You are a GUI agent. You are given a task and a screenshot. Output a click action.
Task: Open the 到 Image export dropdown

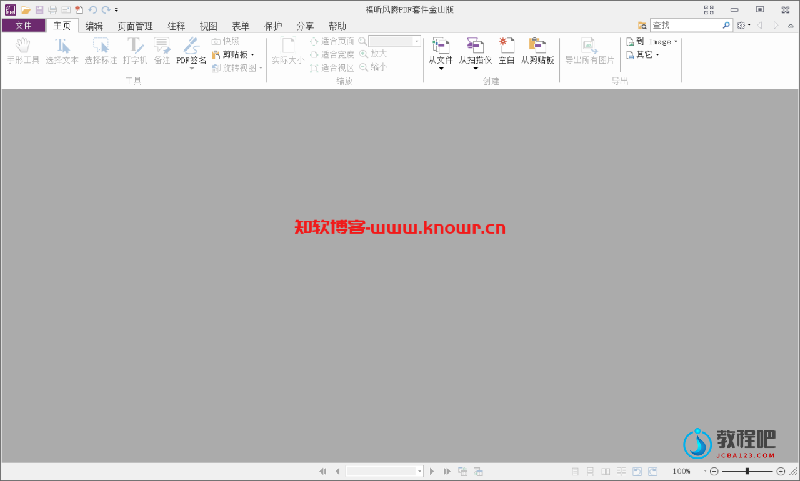click(652, 41)
